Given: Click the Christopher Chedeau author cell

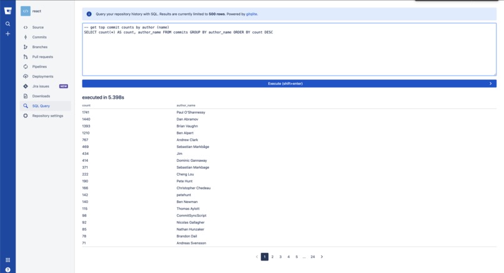Looking at the screenshot, I should point(193,188).
